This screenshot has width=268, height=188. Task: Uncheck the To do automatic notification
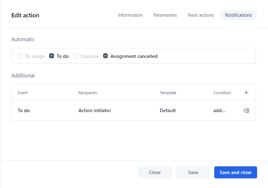52,56
